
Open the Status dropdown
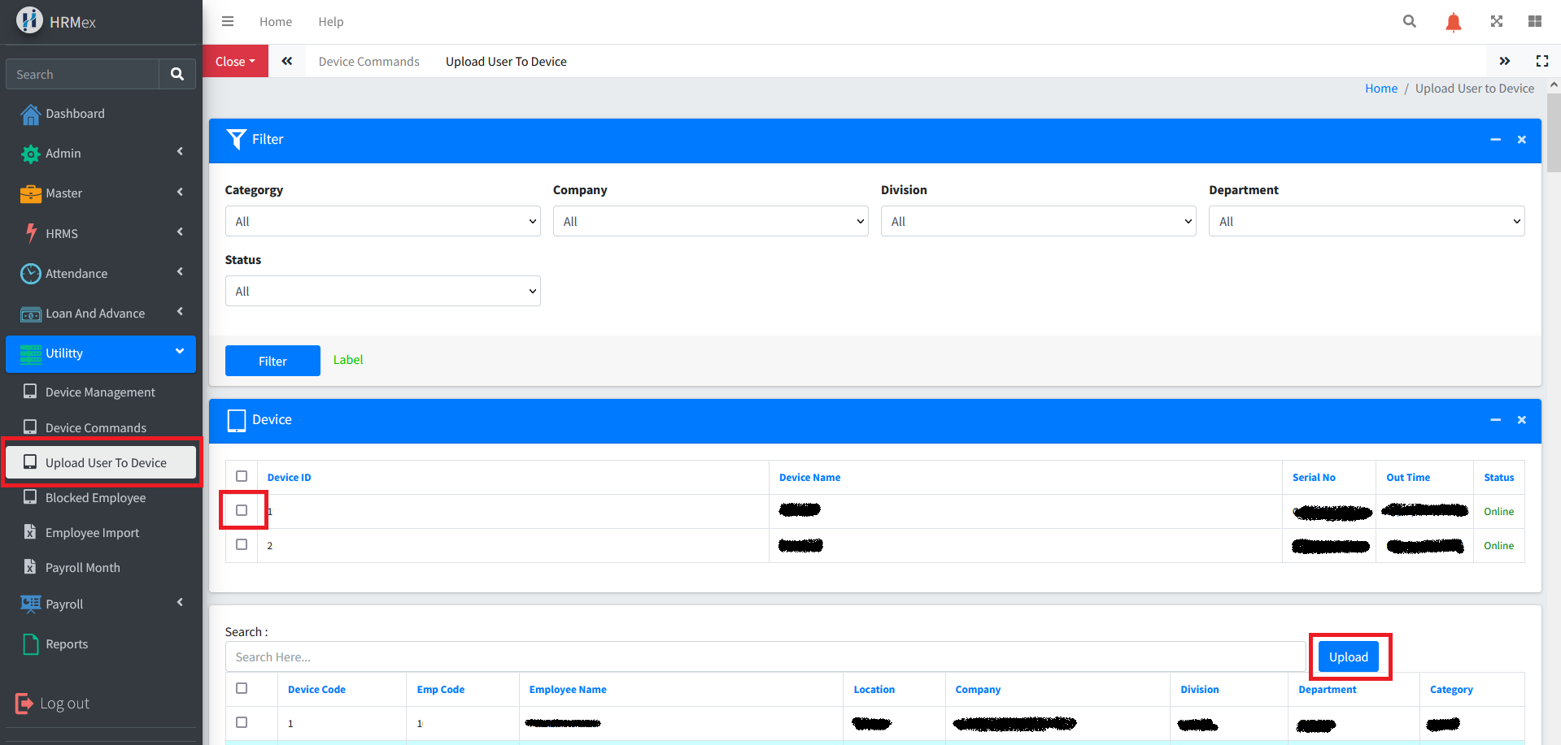382,291
